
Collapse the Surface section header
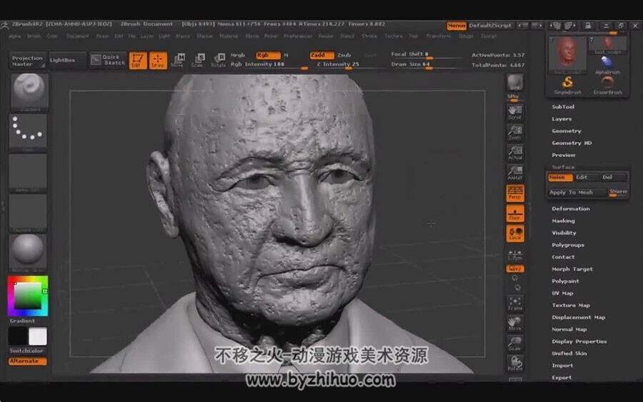coord(563,167)
